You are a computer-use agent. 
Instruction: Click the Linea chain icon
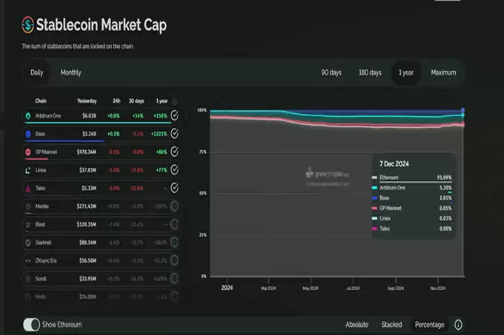pyautogui.click(x=28, y=170)
